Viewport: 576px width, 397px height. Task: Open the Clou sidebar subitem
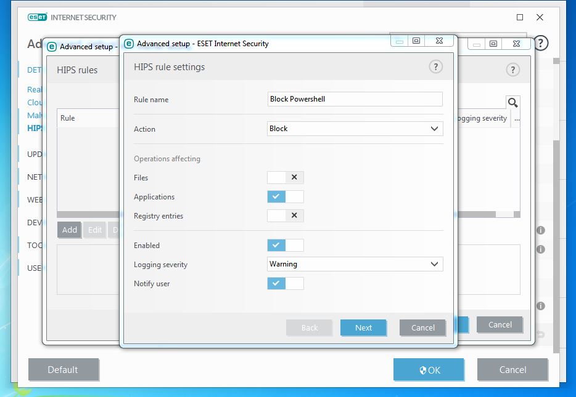point(35,102)
